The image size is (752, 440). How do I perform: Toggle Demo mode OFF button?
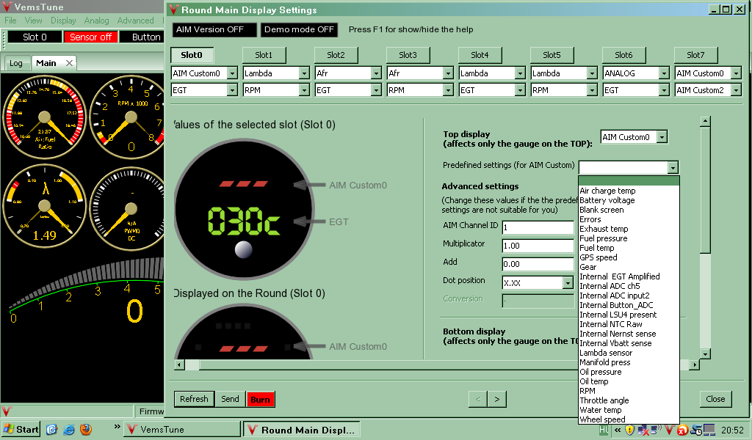pos(300,29)
